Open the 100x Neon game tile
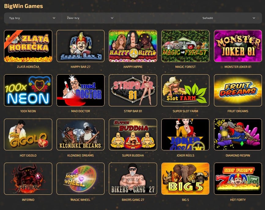The height and width of the screenshot is (210, 265). tap(28, 90)
